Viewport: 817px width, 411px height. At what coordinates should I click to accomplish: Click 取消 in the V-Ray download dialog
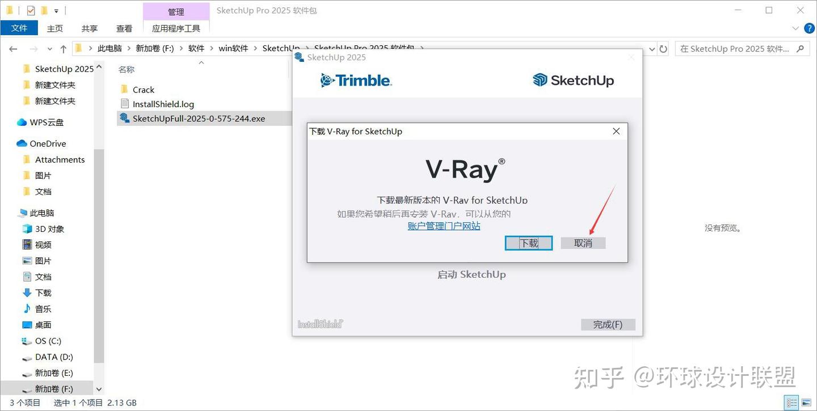583,243
